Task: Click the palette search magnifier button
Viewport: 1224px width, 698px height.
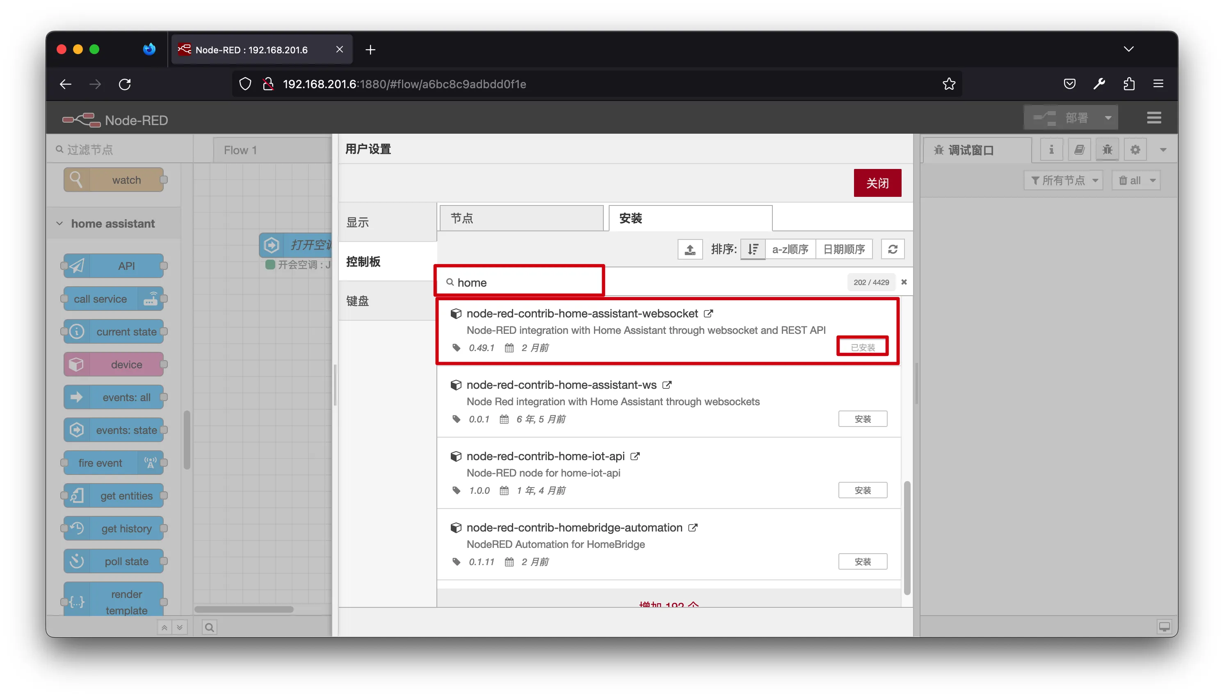Action: 210,627
